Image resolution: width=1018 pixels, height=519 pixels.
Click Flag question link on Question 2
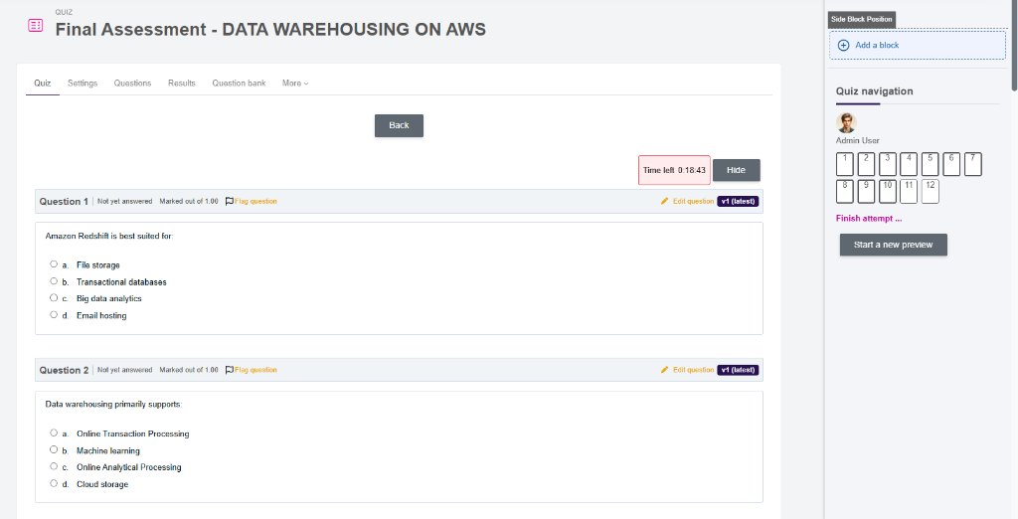click(x=255, y=370)
